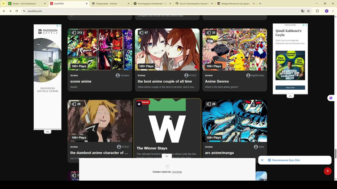The width and height of the screenshot is (337, 189).
Task: Close the Stream - Kick Dashboard tab
Action: coord(45,4)
